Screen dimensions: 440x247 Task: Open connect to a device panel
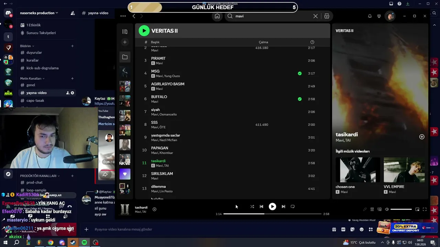click(x=379, y=209)
